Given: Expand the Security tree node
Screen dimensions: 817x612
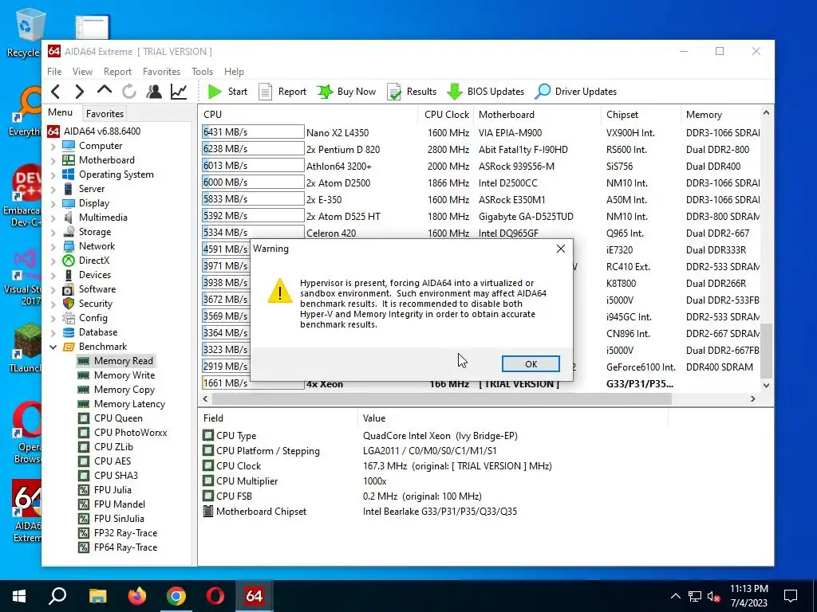Looking at the screenshot, I should (53, 304).
